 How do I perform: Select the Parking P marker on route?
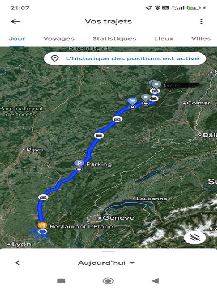coord(79,163)
